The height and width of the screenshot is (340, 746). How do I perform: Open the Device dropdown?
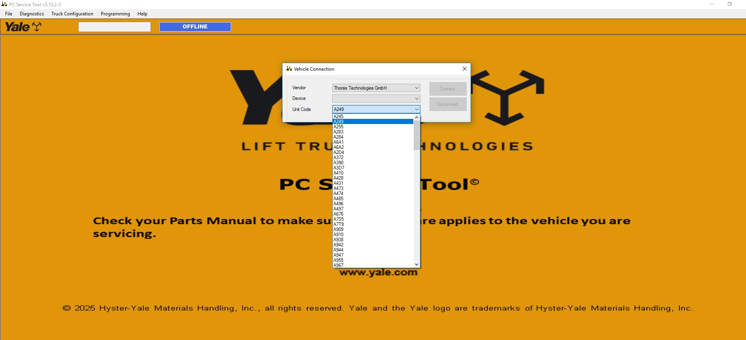point(376,99)
